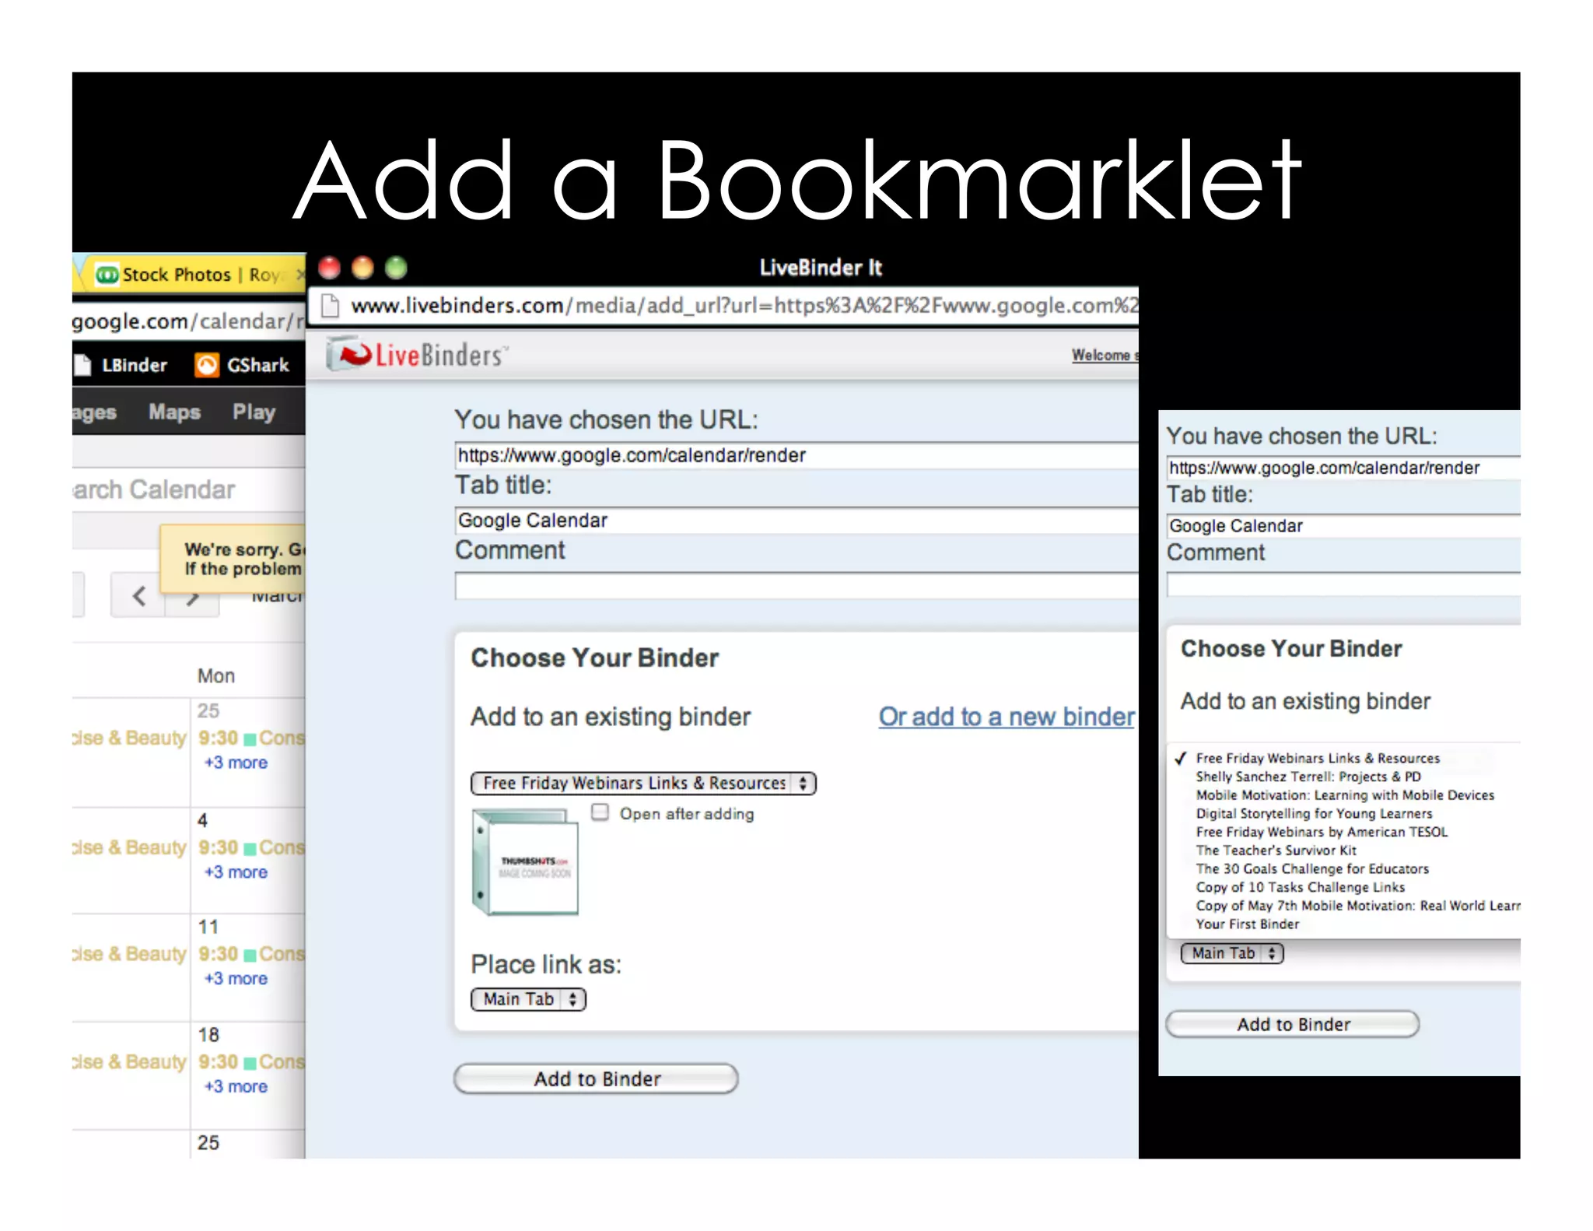1593x1231 pixels.
Task: Click +3 more under date 11
Action: coord(236,978)
